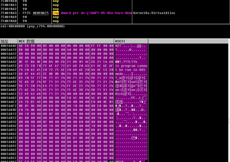Image resolution: width=230 pixels, height=162 pixels.
Task: Click the ASCII 'mode....$' text
Action: [x=124, y=74]
